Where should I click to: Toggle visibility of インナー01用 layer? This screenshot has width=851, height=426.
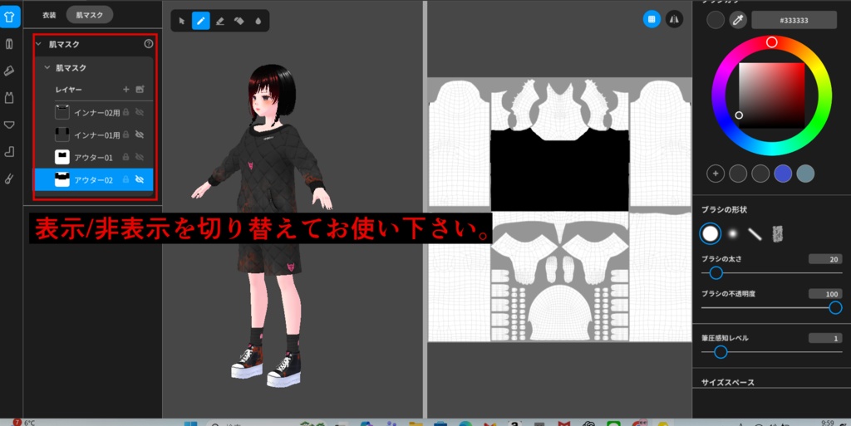pyautogui.click(x=140, y=135)
